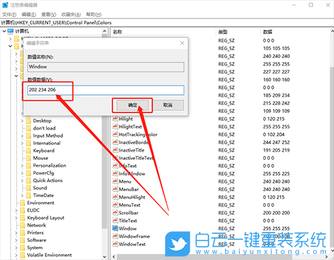Screen dimensions: 334x260
Task: Cancel the edit with 取消 button
Action: (168, 105)
